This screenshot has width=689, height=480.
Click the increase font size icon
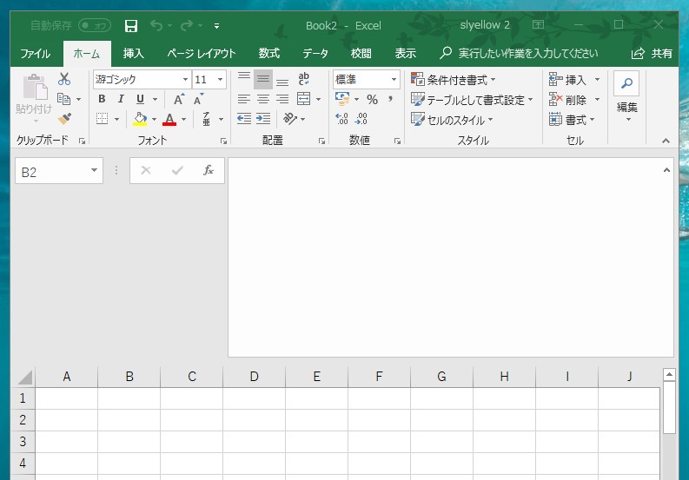click(x=178, y=99)
